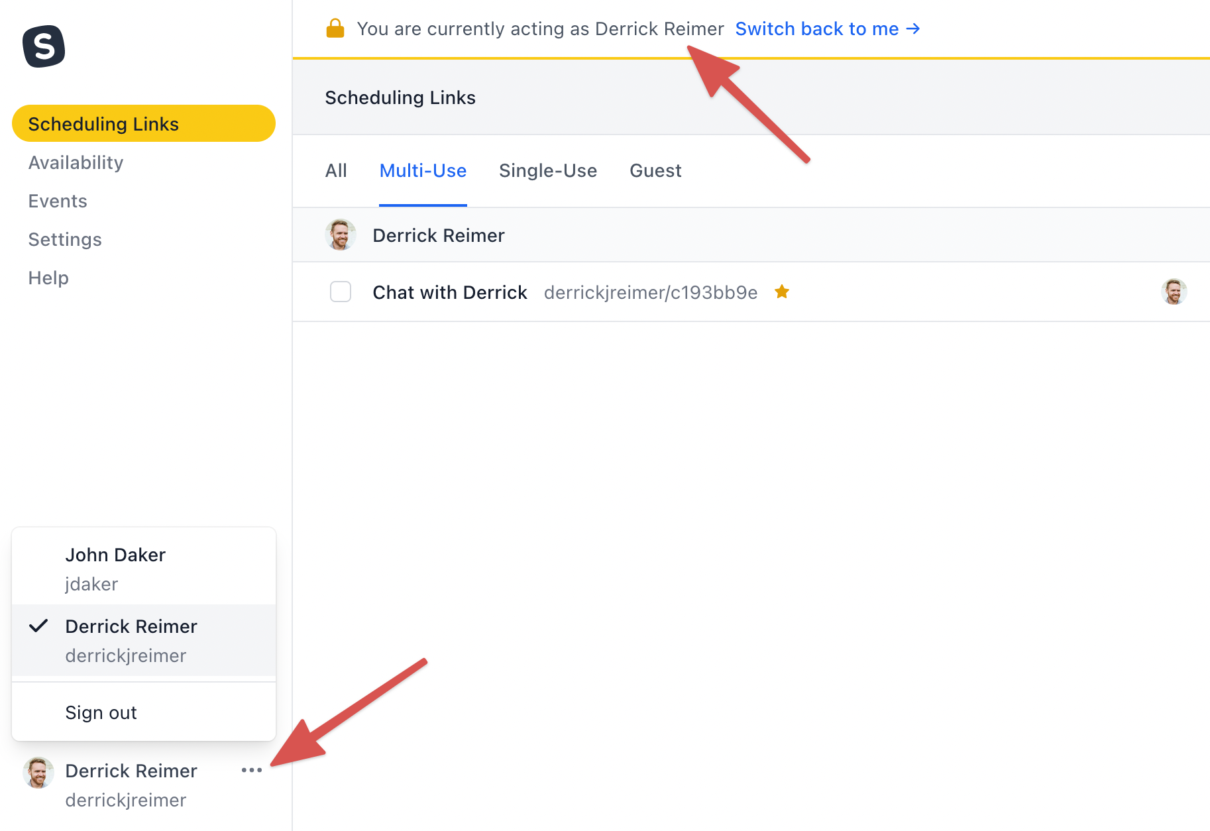Click the owner avatar at the right of the link row

click(x=1174, y=292)
